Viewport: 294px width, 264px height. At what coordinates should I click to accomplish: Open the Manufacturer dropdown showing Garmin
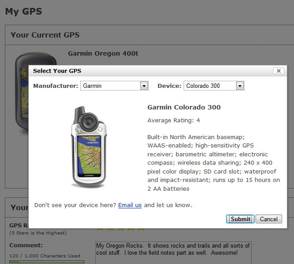coord(114,86)
